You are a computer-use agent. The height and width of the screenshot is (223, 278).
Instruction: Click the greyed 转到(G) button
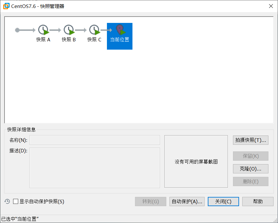pyautogui.click(x=151, y=201)
